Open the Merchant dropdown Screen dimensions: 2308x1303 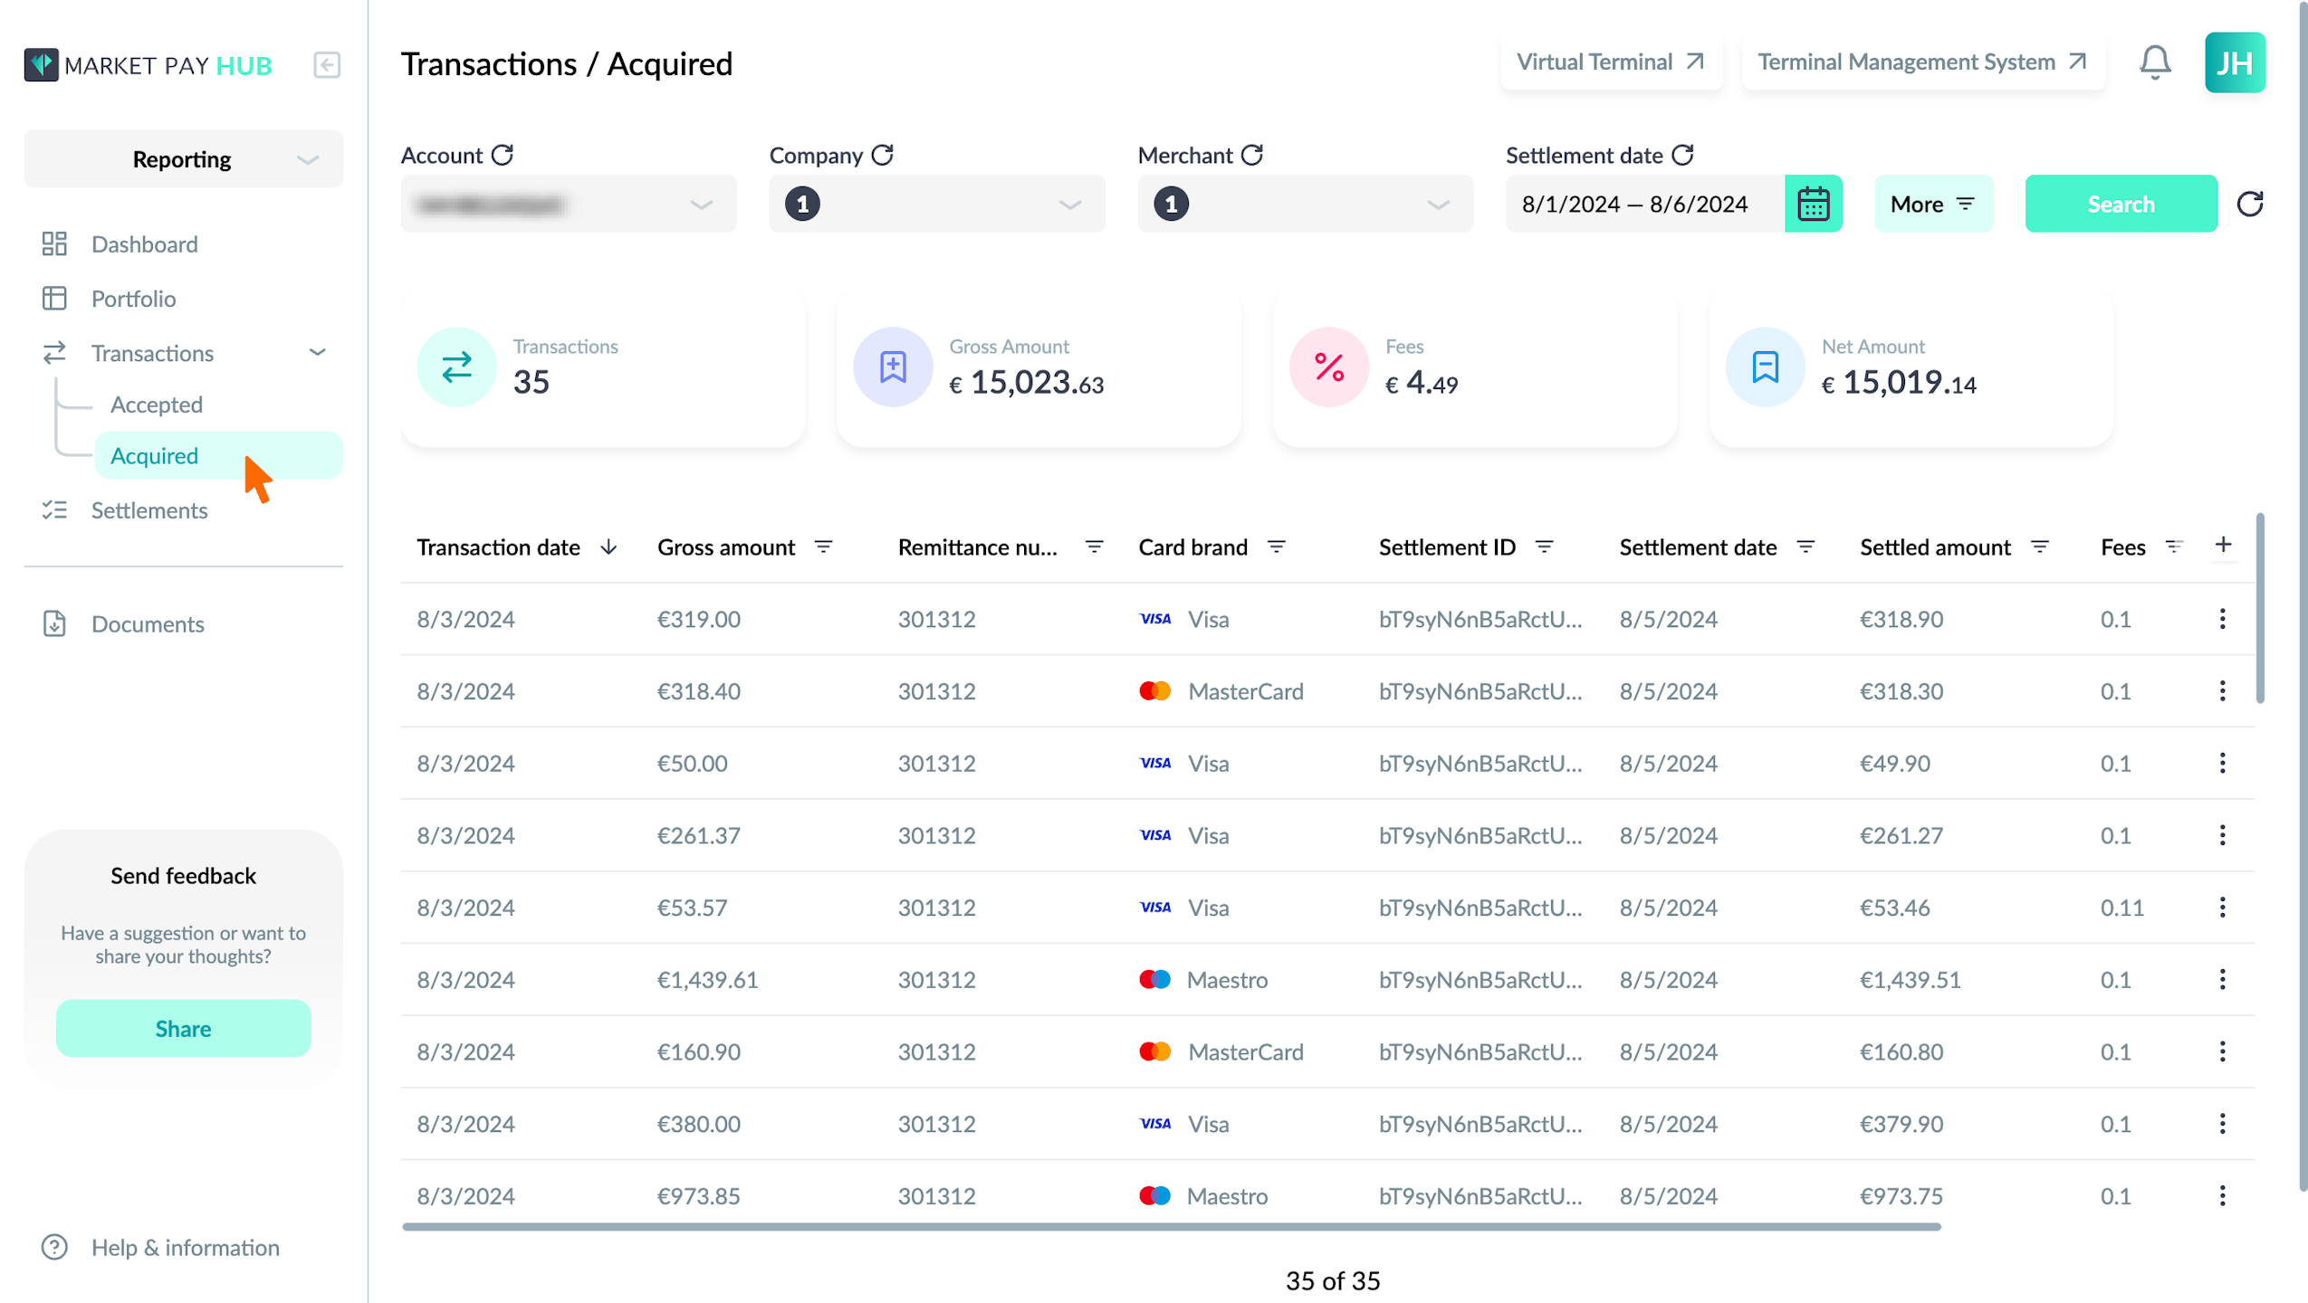coord(1305,204)
